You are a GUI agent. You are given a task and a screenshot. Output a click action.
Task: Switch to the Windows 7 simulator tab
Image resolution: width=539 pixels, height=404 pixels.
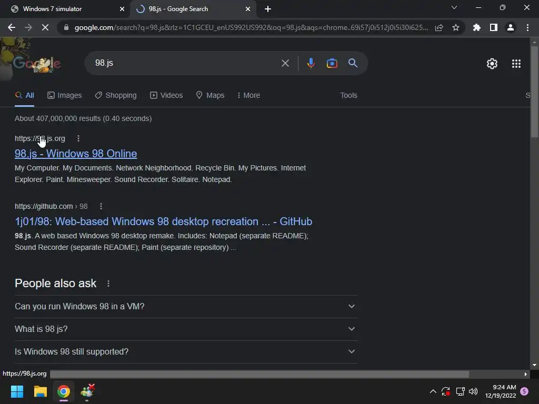65,9
